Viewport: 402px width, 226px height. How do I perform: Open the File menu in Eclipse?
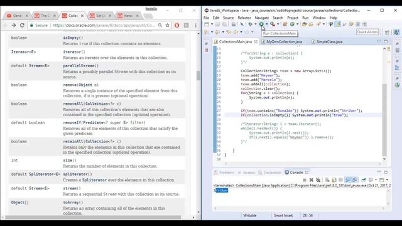coord(206,18)
